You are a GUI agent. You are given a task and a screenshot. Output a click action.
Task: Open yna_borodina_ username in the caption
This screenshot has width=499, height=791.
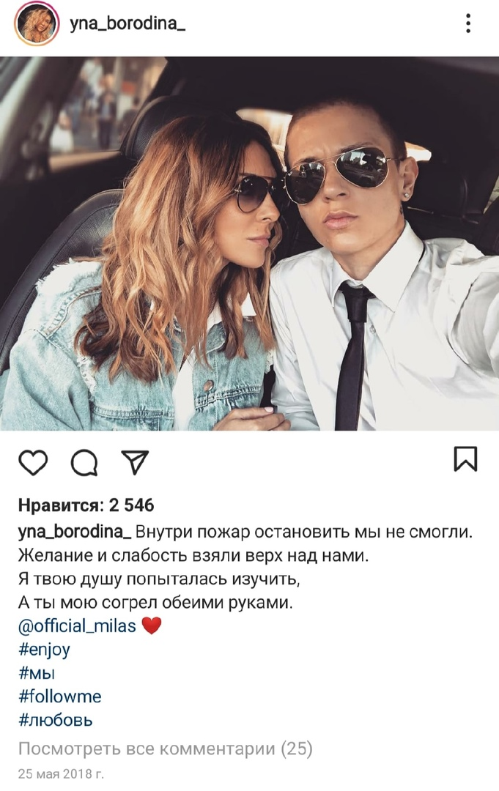(75, 532)
